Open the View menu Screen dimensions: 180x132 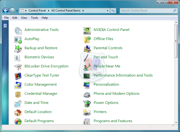click(x=24, y=18)
